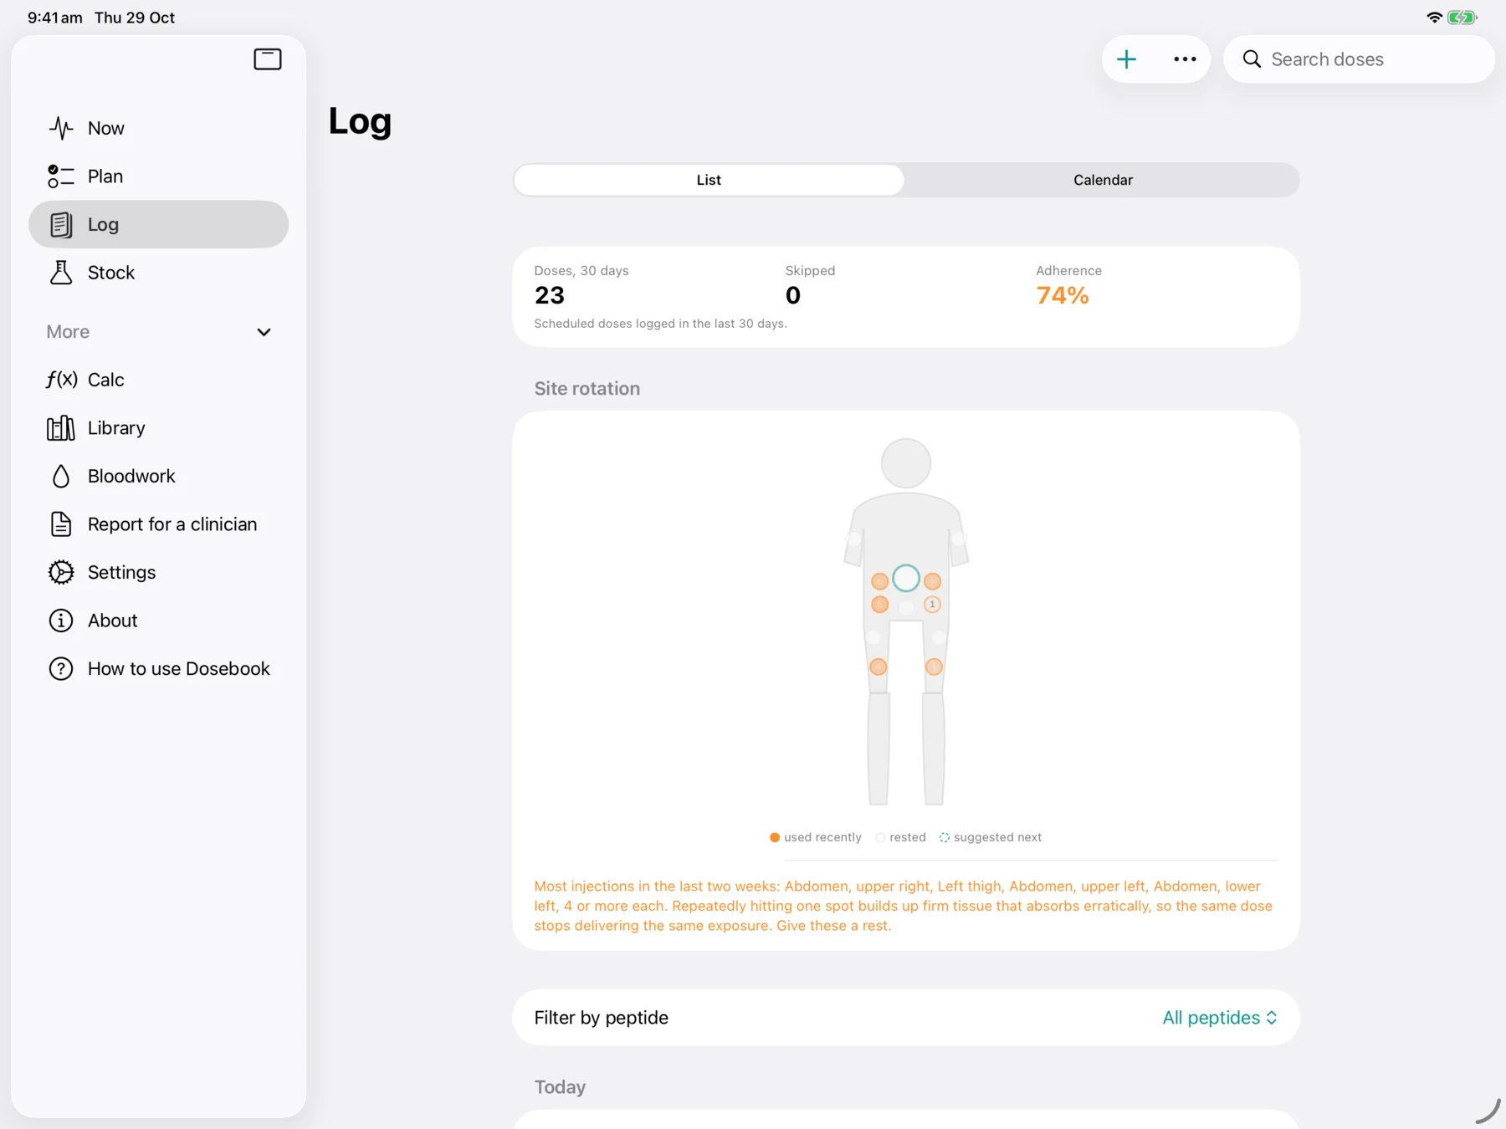
Task: Tap the battery charging indicator
Action: pos(1462,18)
